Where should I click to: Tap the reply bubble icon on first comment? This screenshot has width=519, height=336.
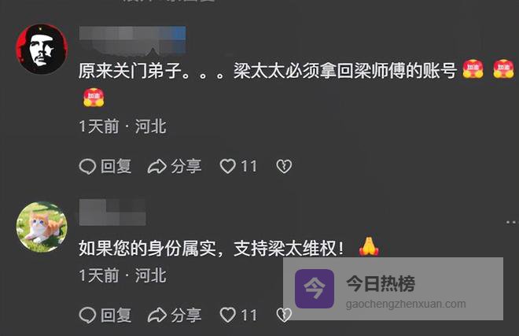click(x=87, y=166)
